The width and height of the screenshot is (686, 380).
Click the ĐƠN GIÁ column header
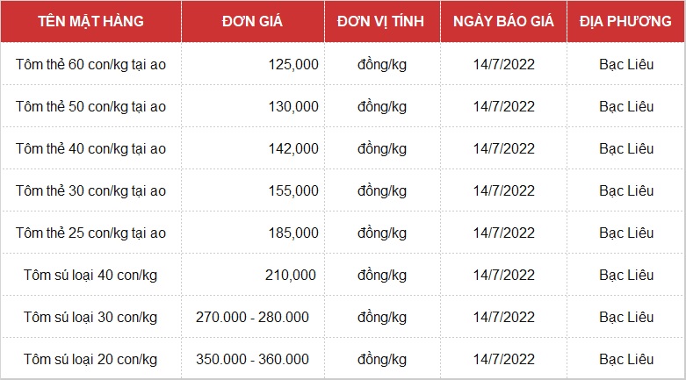tap(253, 21)
